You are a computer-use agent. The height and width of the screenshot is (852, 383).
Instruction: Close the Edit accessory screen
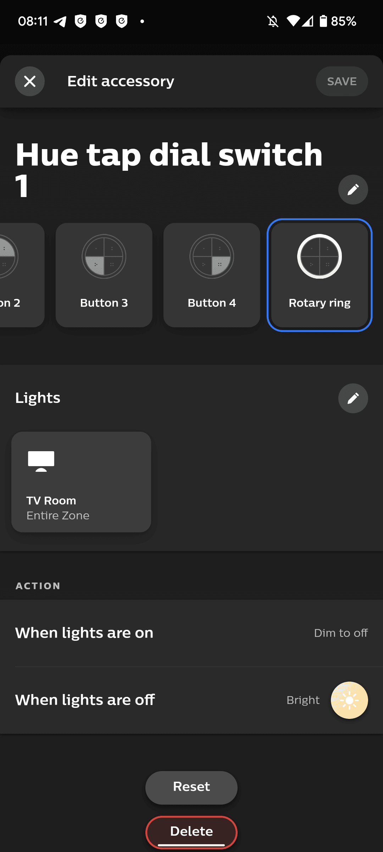coord(30,81)
